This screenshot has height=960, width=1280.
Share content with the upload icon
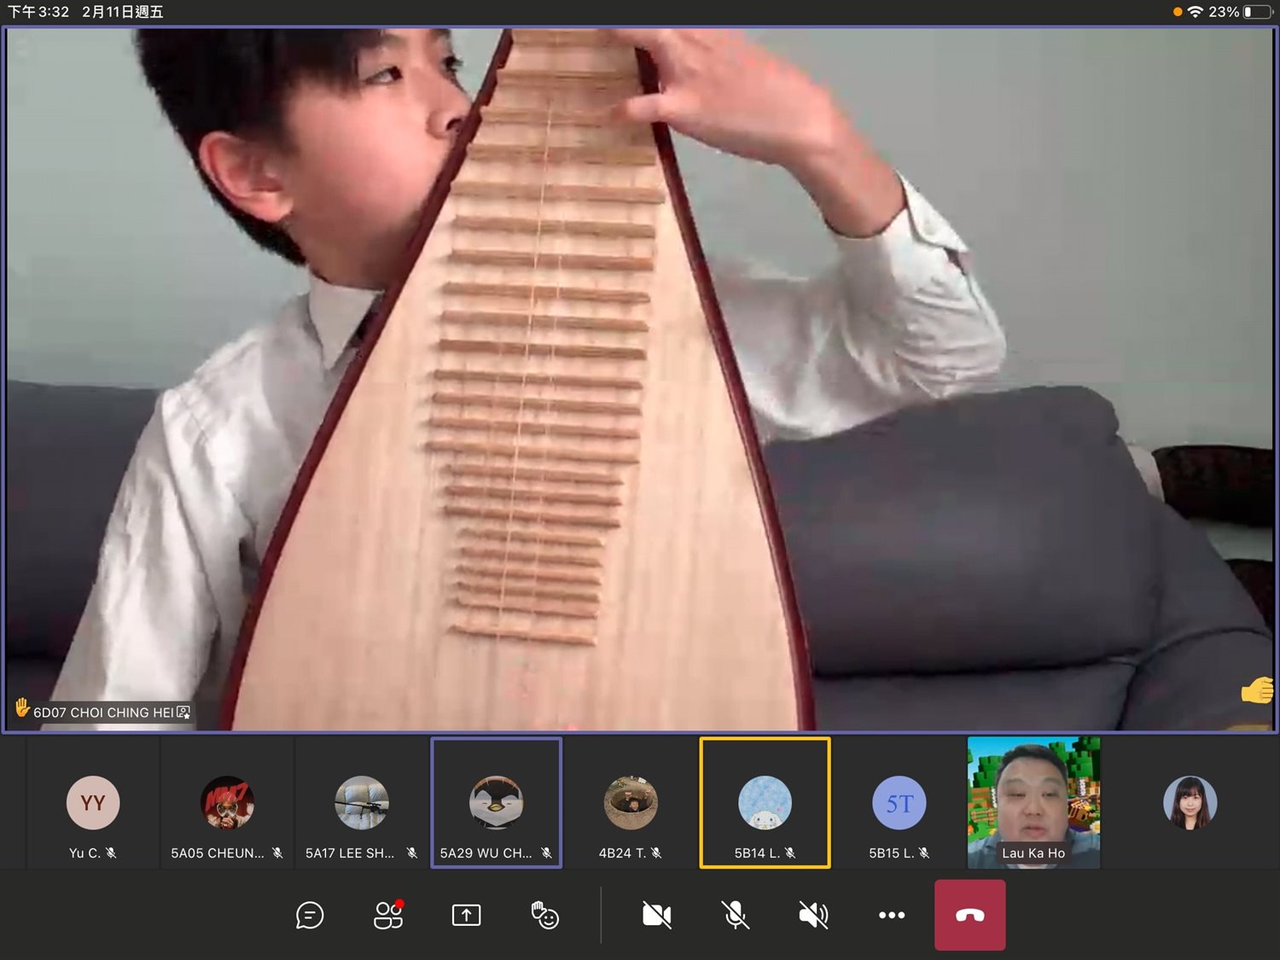pyautogui.click(x=466, y=916)
